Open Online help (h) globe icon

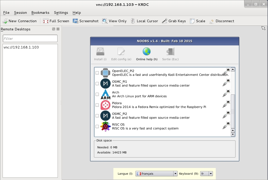point(147,52)
